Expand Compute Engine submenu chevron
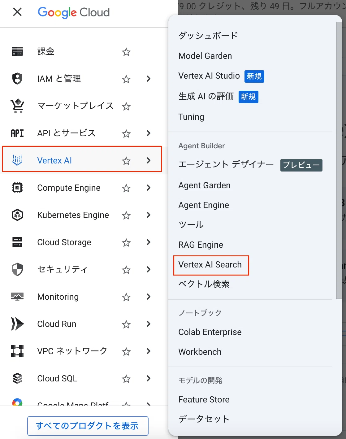Screen dimensions: 346x439 tap(149, 188)
